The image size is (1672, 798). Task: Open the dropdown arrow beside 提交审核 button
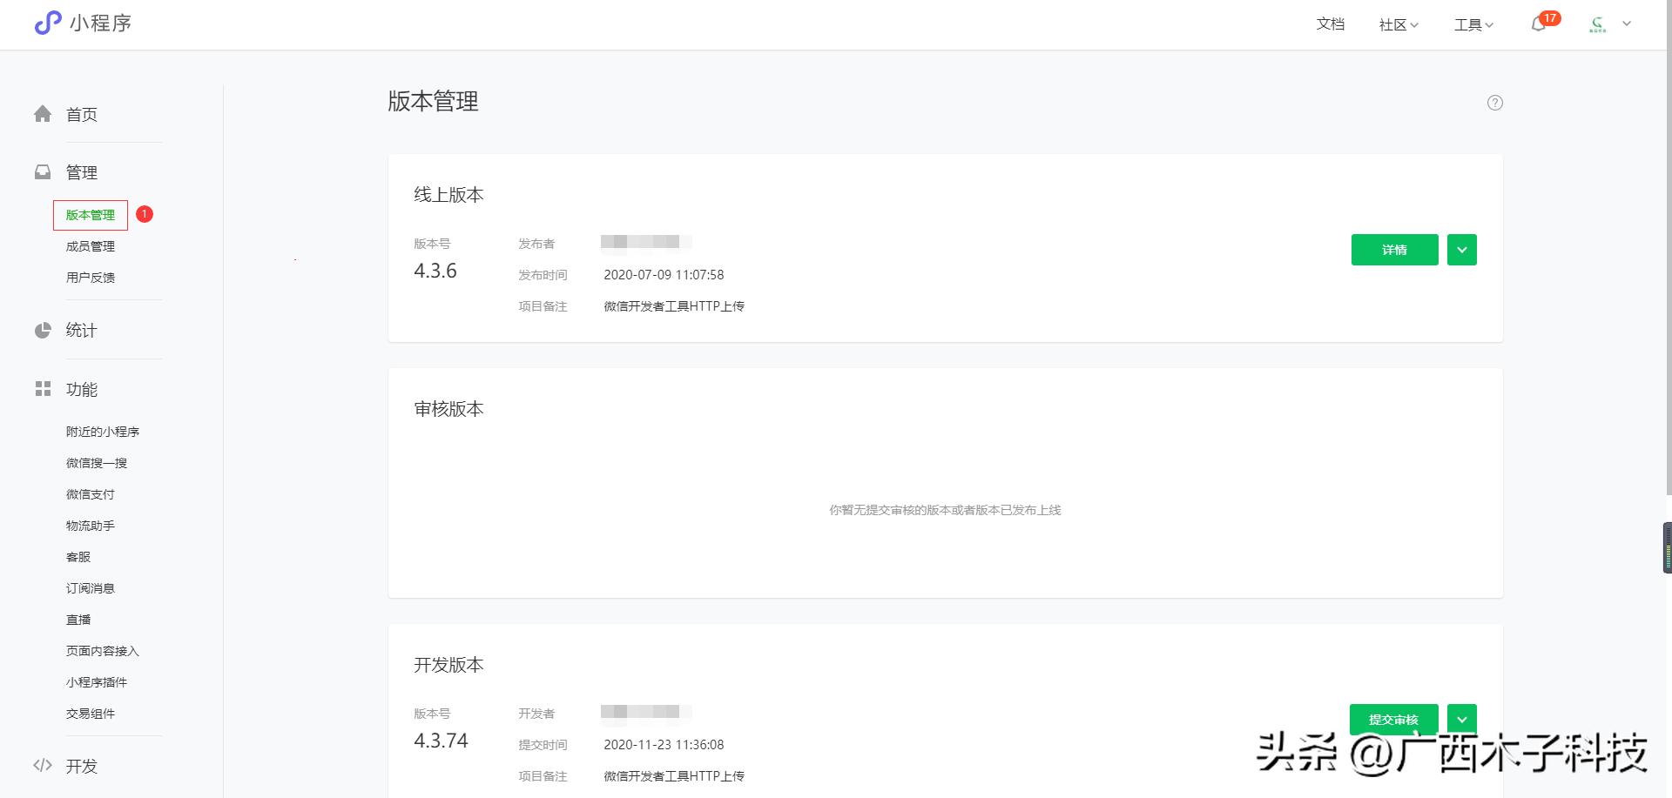pos(1462,719)
